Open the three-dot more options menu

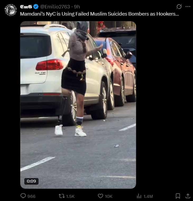click(188, 7)
